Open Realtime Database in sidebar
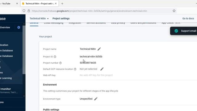The image size is (197, 111). pos(6,56)
